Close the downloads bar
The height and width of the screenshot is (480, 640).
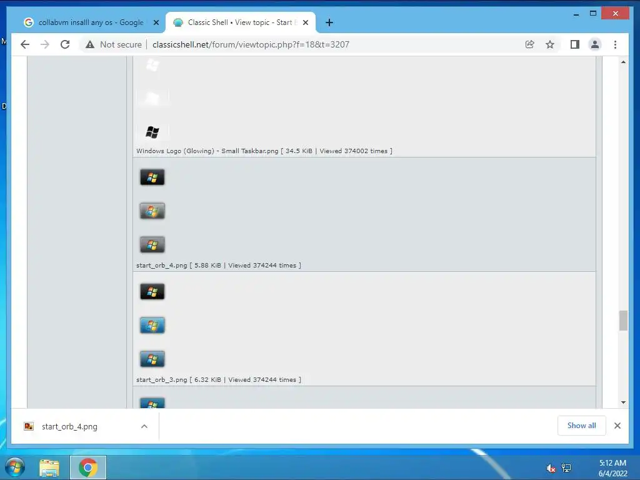click(617, 426)
